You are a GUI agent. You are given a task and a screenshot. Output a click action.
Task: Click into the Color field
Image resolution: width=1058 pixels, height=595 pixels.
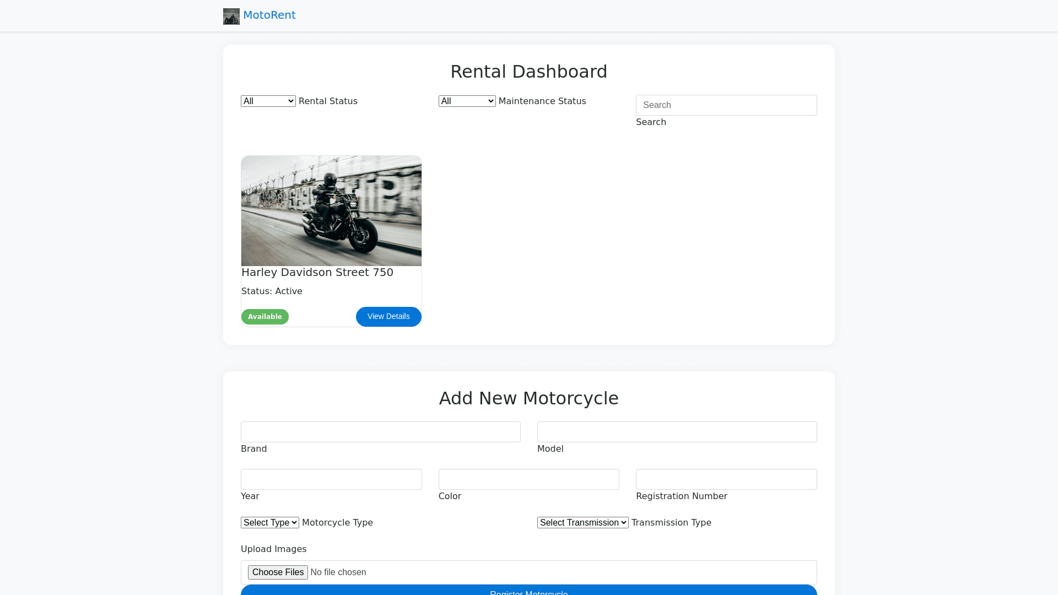[528, 479]
